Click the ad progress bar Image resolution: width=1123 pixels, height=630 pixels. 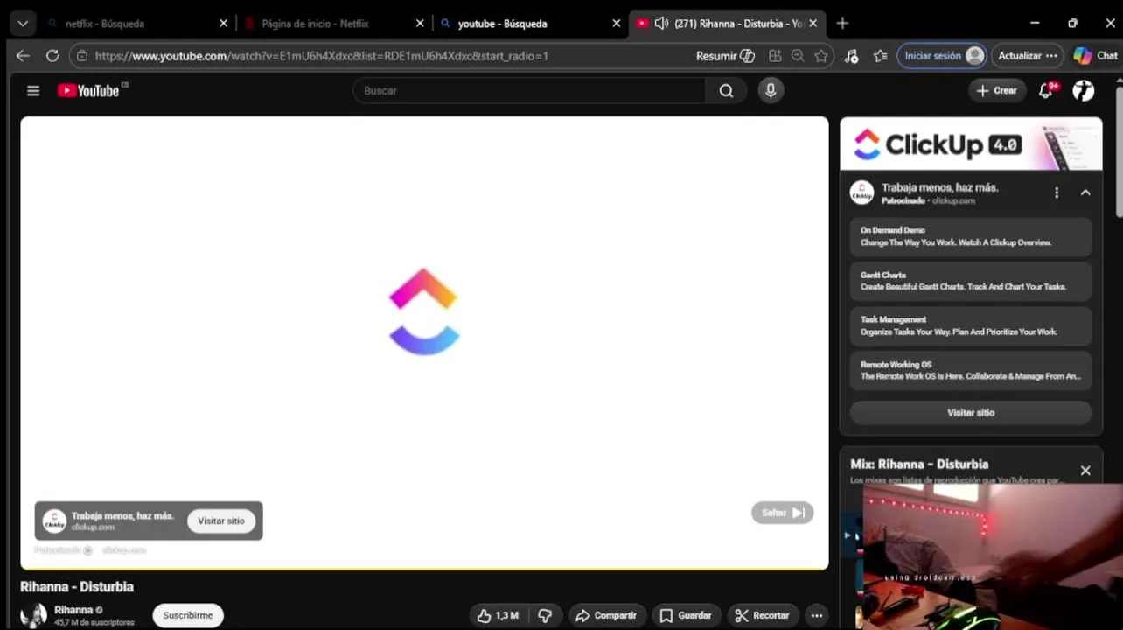click(424, 569)
